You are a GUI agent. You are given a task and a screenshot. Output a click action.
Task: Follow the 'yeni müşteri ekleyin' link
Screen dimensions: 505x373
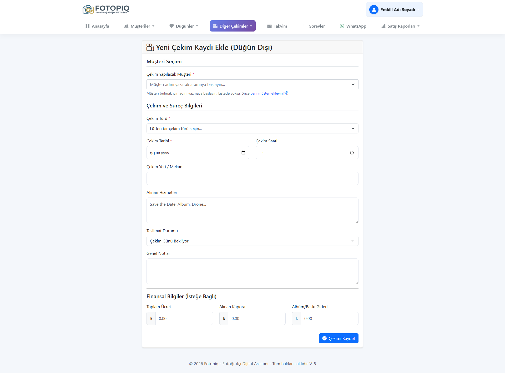tap(267, 93)
